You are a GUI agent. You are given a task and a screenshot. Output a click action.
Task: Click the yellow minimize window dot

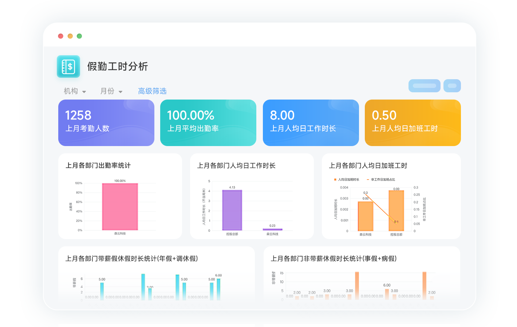(x=70, y=36)
